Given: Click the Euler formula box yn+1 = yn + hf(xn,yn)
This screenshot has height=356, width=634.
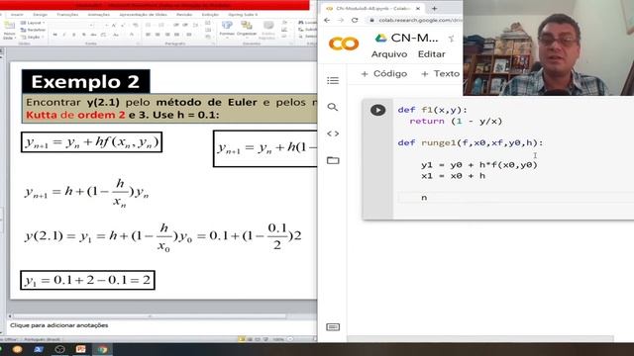Looking at the screenshot, I should click(91, 142).
